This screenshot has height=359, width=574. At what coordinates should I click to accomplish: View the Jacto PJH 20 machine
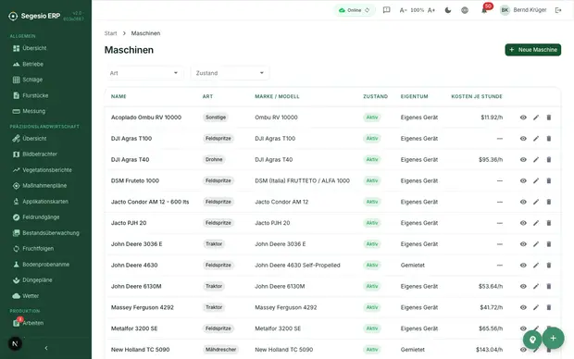523,223
